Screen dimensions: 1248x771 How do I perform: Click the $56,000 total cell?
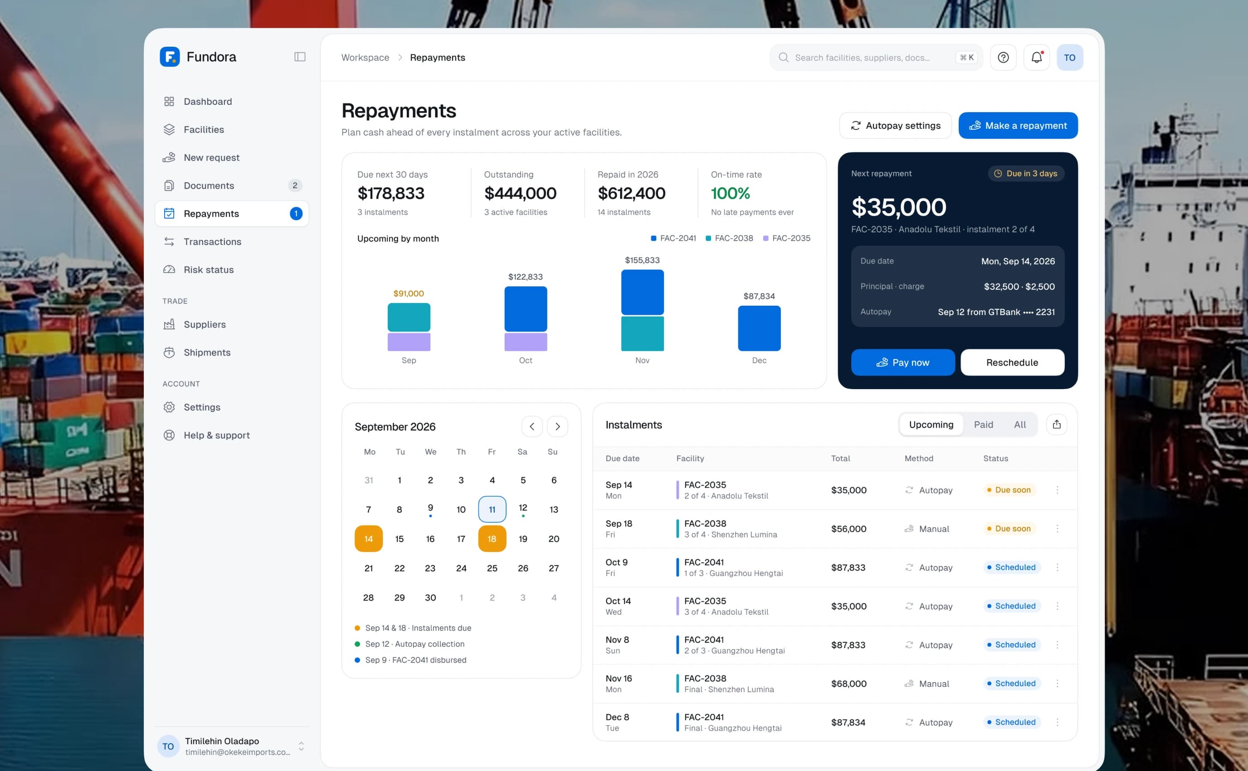(849, 529)
